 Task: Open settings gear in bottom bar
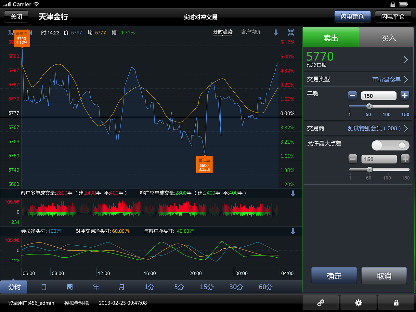[x=358, y=303]
